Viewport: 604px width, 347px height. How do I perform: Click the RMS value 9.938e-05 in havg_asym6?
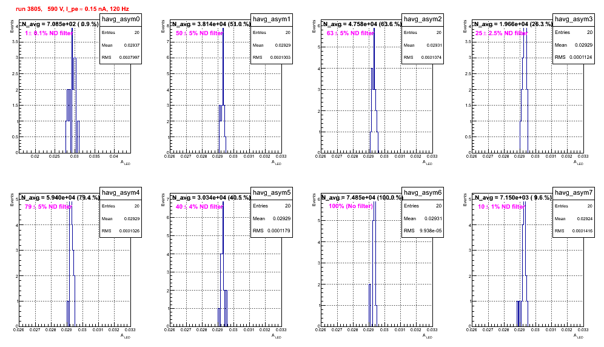431,231
